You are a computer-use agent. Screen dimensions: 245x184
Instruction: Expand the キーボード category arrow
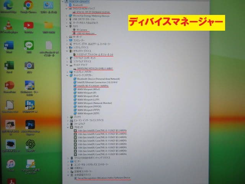click(67, 37)
